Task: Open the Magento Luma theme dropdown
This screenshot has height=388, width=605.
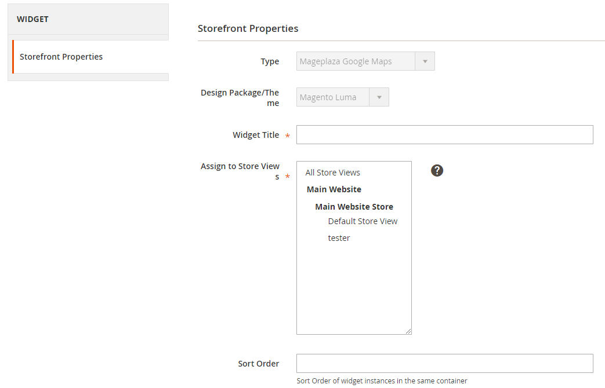Action: (334, 97)
